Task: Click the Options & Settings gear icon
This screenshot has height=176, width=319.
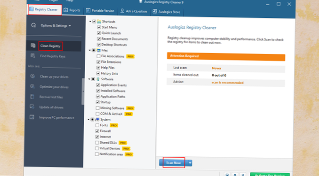Action: click(x=33, y=25)
